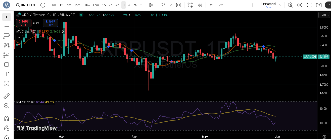Select the trend line tool

7,26
